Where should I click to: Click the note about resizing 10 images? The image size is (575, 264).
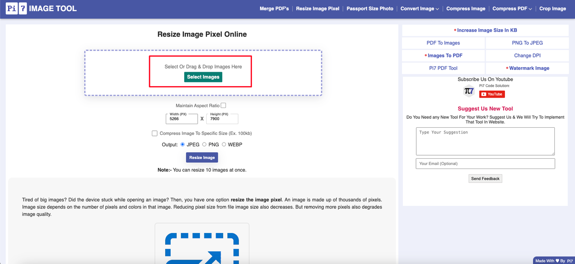[202, 170]
